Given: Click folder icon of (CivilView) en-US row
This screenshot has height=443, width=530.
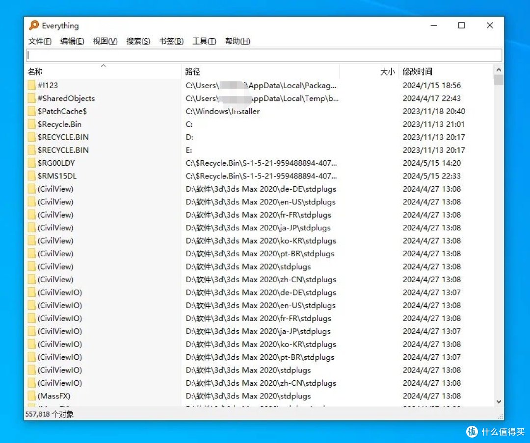Looking at the screenshot, I should 31,201.
